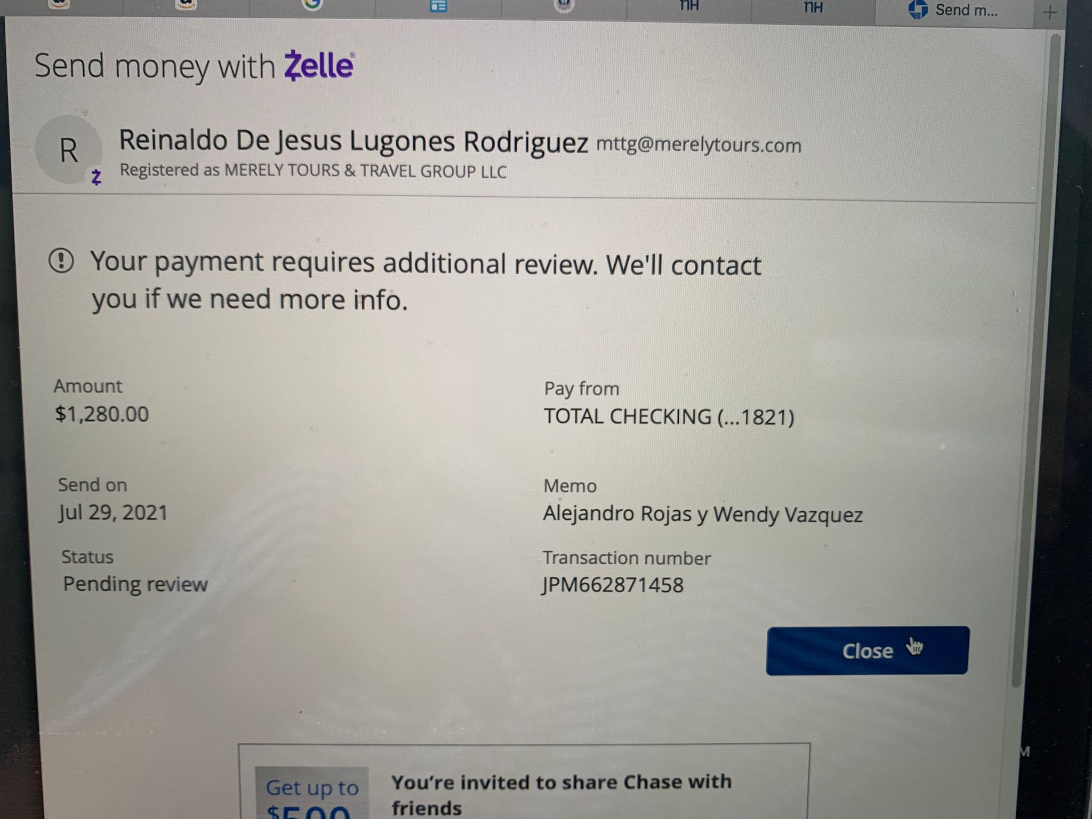Open the share Chase with friends offer

561,794
